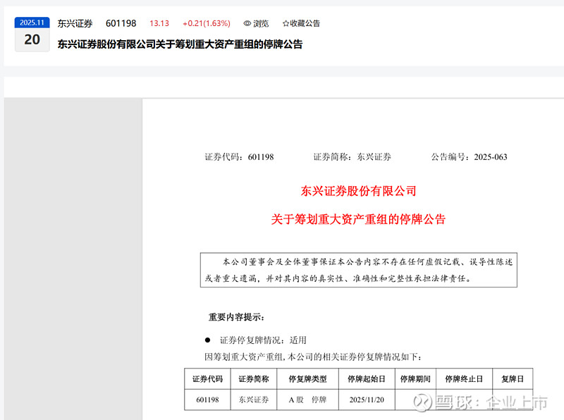Click the stock price 13.13
564x420 pixels.
[x=160, y=23]
